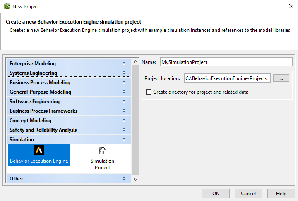Select the Behavior Execution Engine project icon
Viewport: 298px width, 201px height.
(x=39, y=155)
